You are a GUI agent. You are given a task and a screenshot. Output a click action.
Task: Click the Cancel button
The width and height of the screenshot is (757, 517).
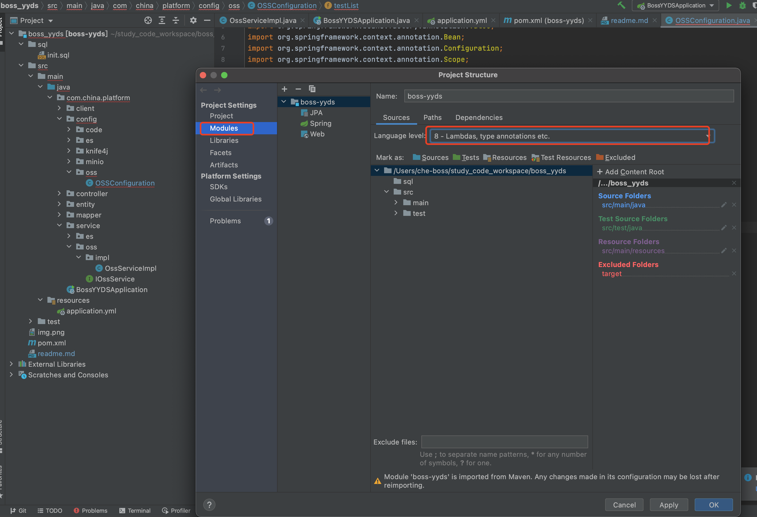click(x=624, y=505)
